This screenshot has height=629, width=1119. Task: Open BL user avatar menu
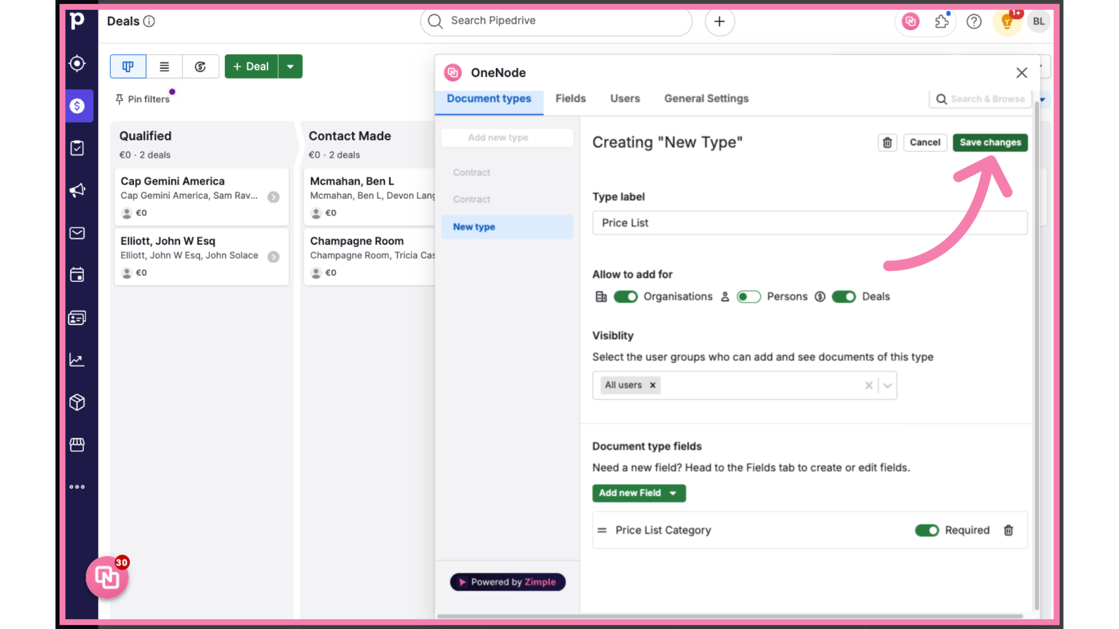pos(1039,22)
